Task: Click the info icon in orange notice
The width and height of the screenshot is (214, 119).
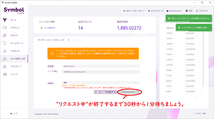Action: click(52, 54)
